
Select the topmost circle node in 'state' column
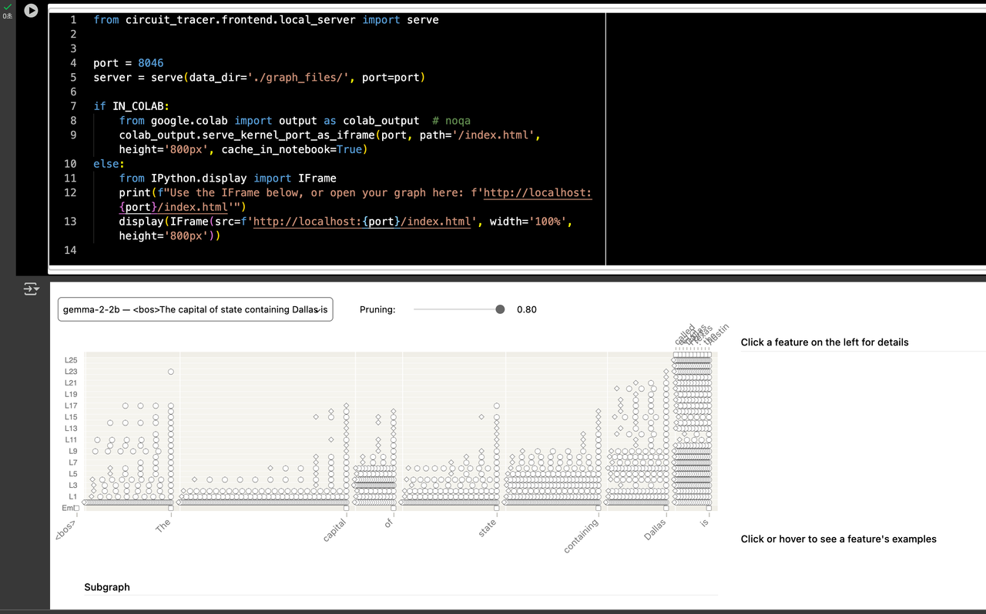[497, 405]
